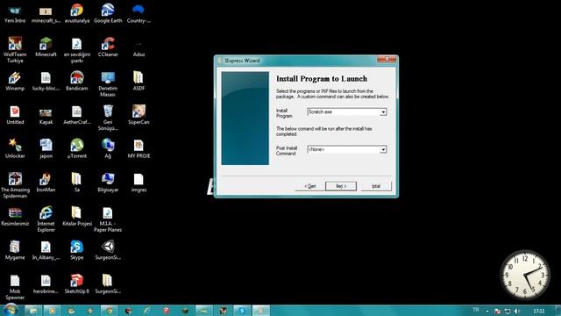
Task: Click the volume icon in system tray
Action: tap(517, 311)
